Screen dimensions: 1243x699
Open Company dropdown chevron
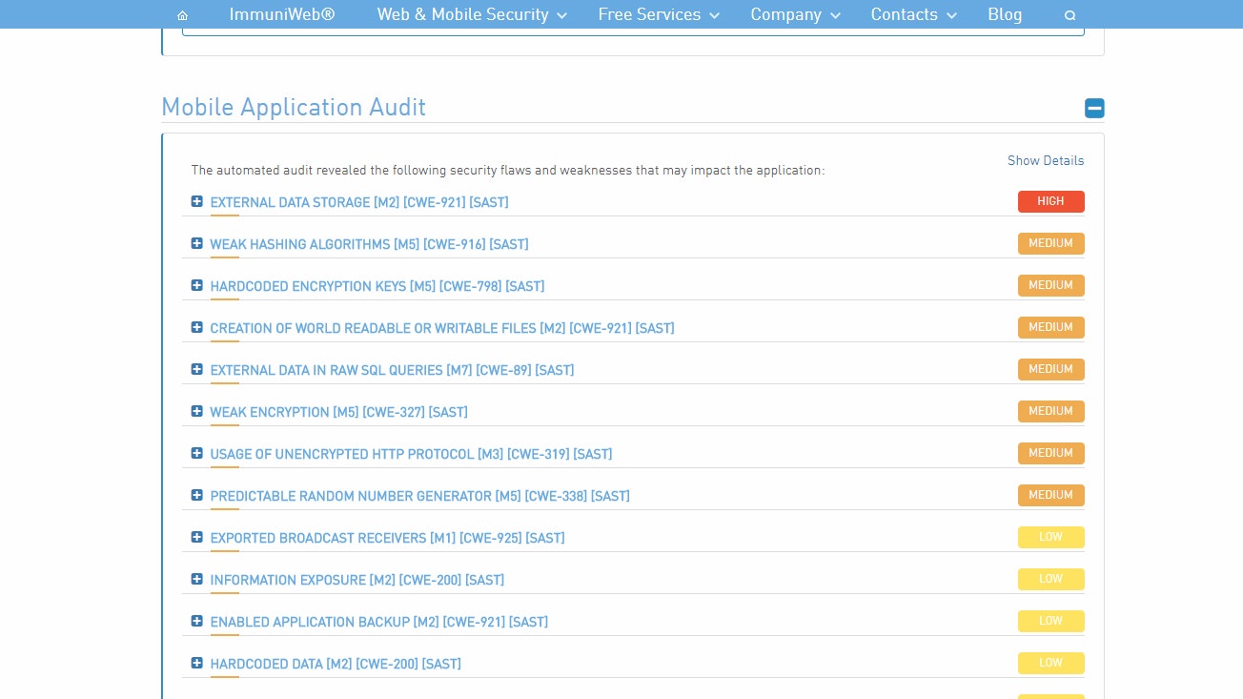pos(835,16)
